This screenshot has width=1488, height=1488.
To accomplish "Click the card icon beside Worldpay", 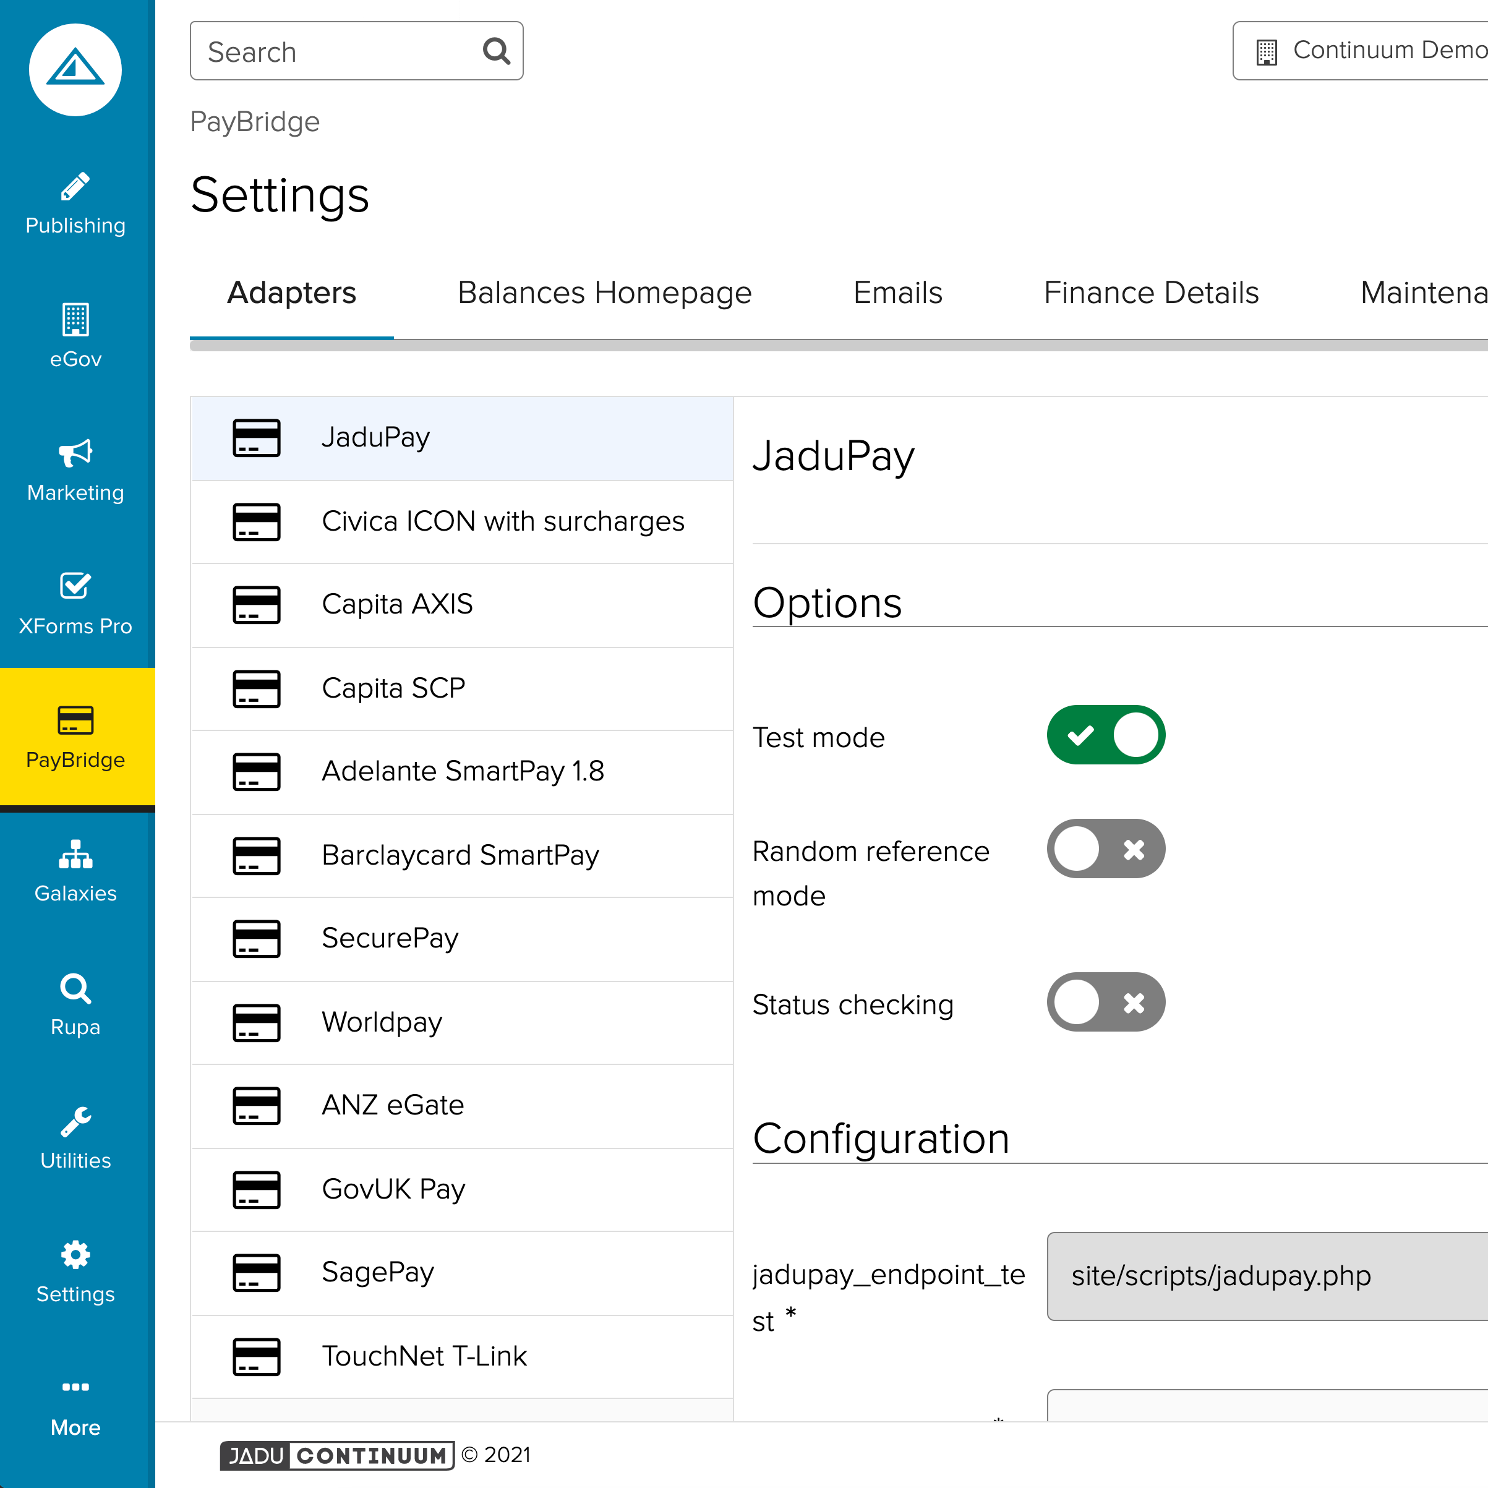I will coord(257,1023).
